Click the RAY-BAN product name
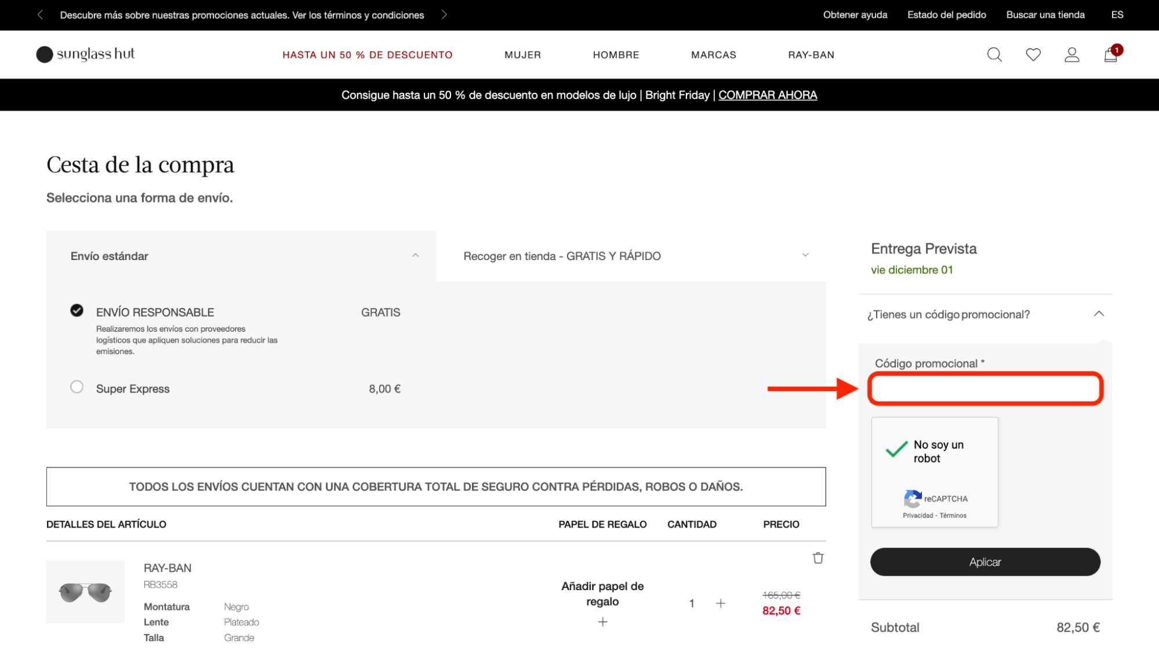The image size is (1159, 648). pos(168,568)
